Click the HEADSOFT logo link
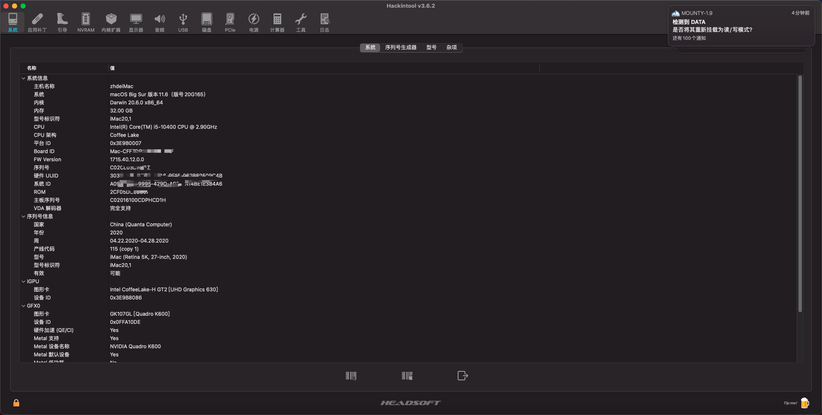Viewport: 822px width, 415px height. [x=411, y=403]
